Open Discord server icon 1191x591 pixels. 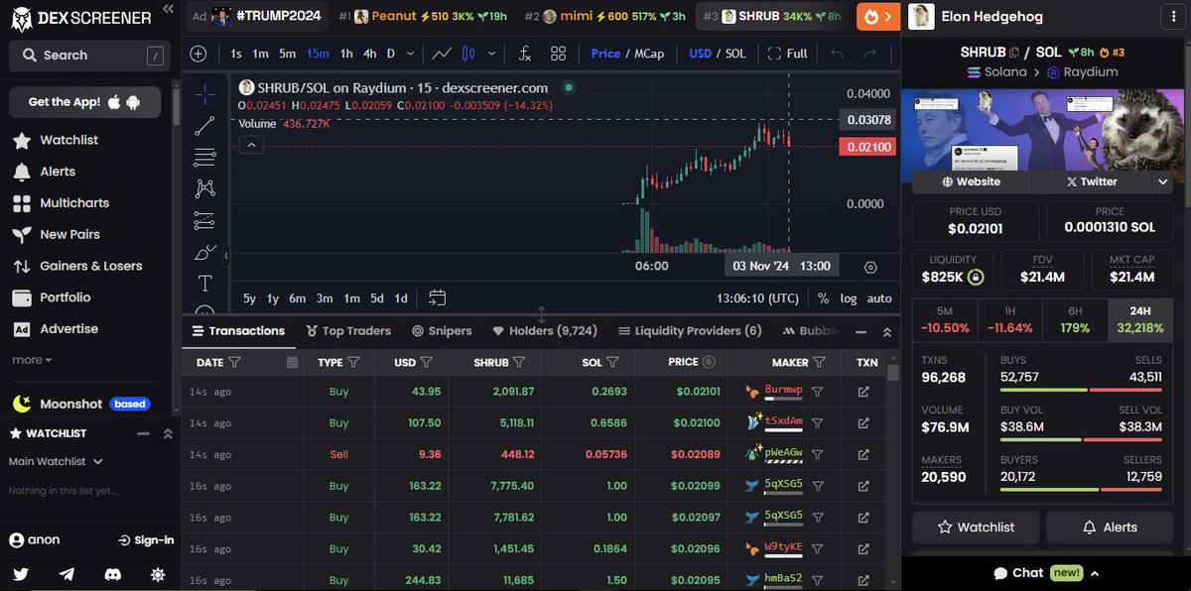point(112,574)
